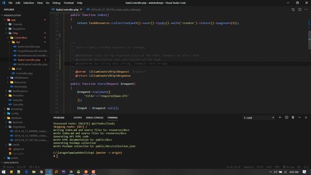The width and height of the screenshot is (311, 175).
Task: Click the kill terminal trash icon
Action: [293, 118]
